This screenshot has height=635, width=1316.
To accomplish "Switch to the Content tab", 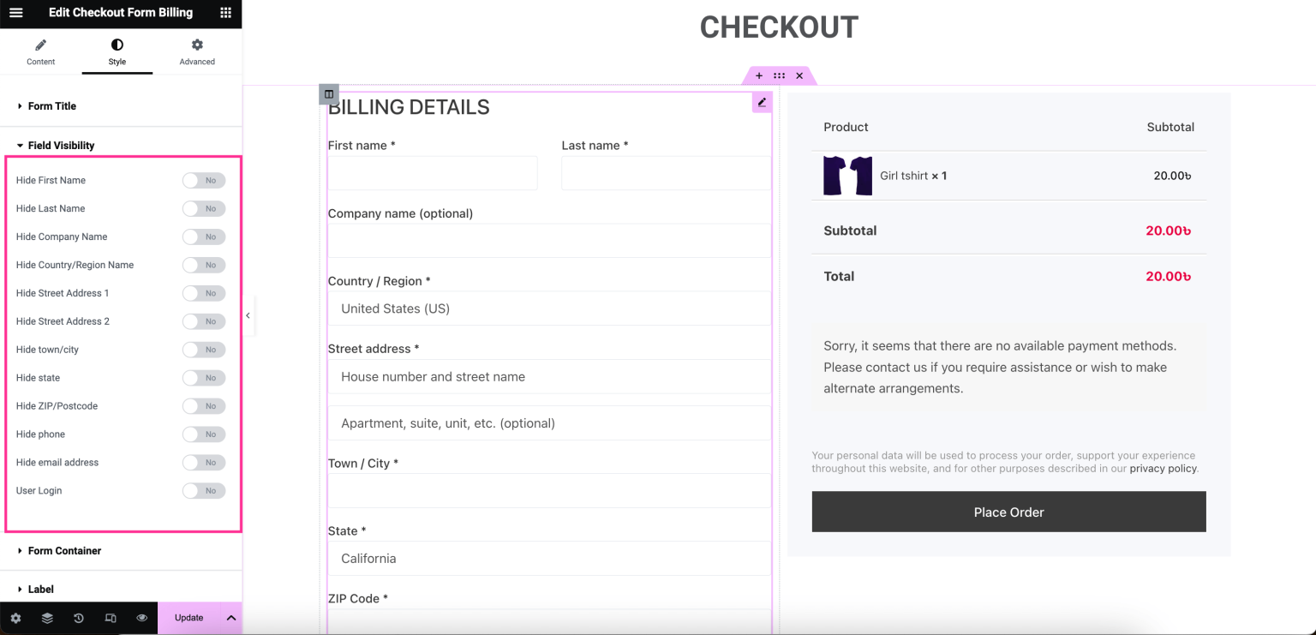I will [x=40, y=51].
